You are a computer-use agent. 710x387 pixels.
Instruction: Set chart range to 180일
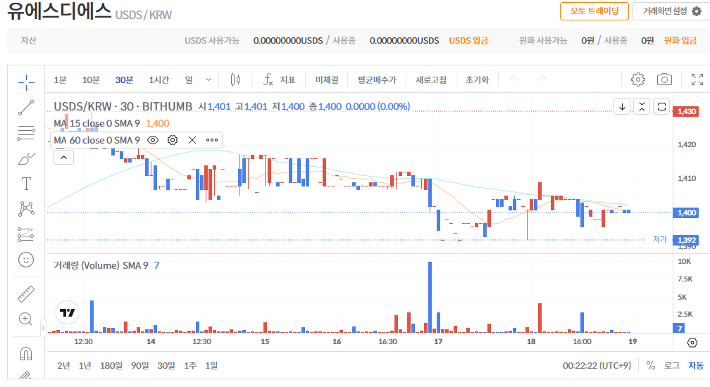pyautogui.click(x=111, y=365)
